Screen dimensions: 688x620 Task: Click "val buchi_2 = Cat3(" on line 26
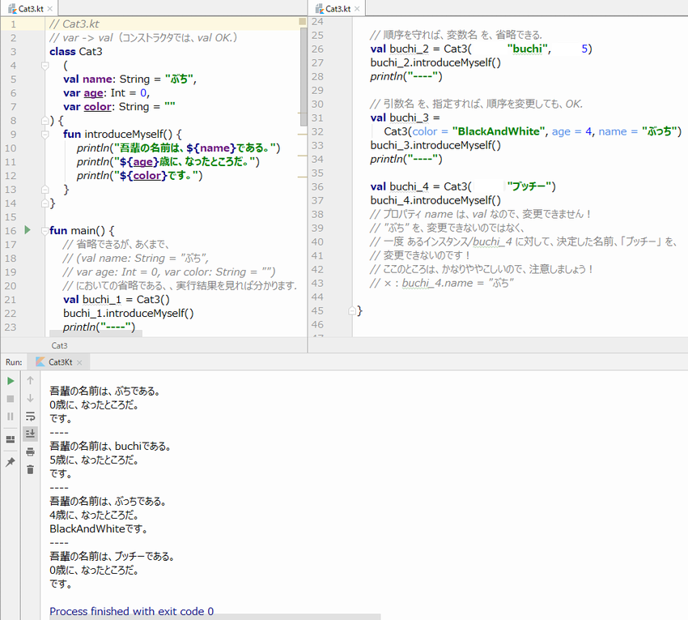pyautogui.click(x=421, y=49)
